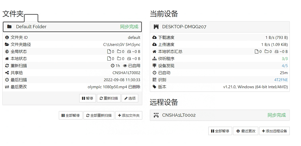The image size is (301, 146).
Task: Click the clock icon beside 已启动
Action: tap(154, 73)
